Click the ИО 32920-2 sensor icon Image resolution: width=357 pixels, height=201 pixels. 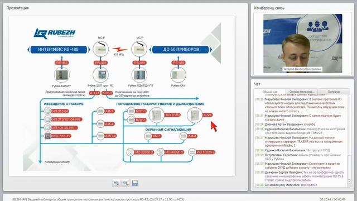[131, 152]
